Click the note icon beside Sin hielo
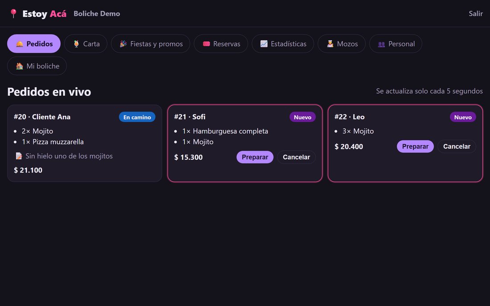Image resolution: width=490 pixels, height=306 pixels. (19, 155)
